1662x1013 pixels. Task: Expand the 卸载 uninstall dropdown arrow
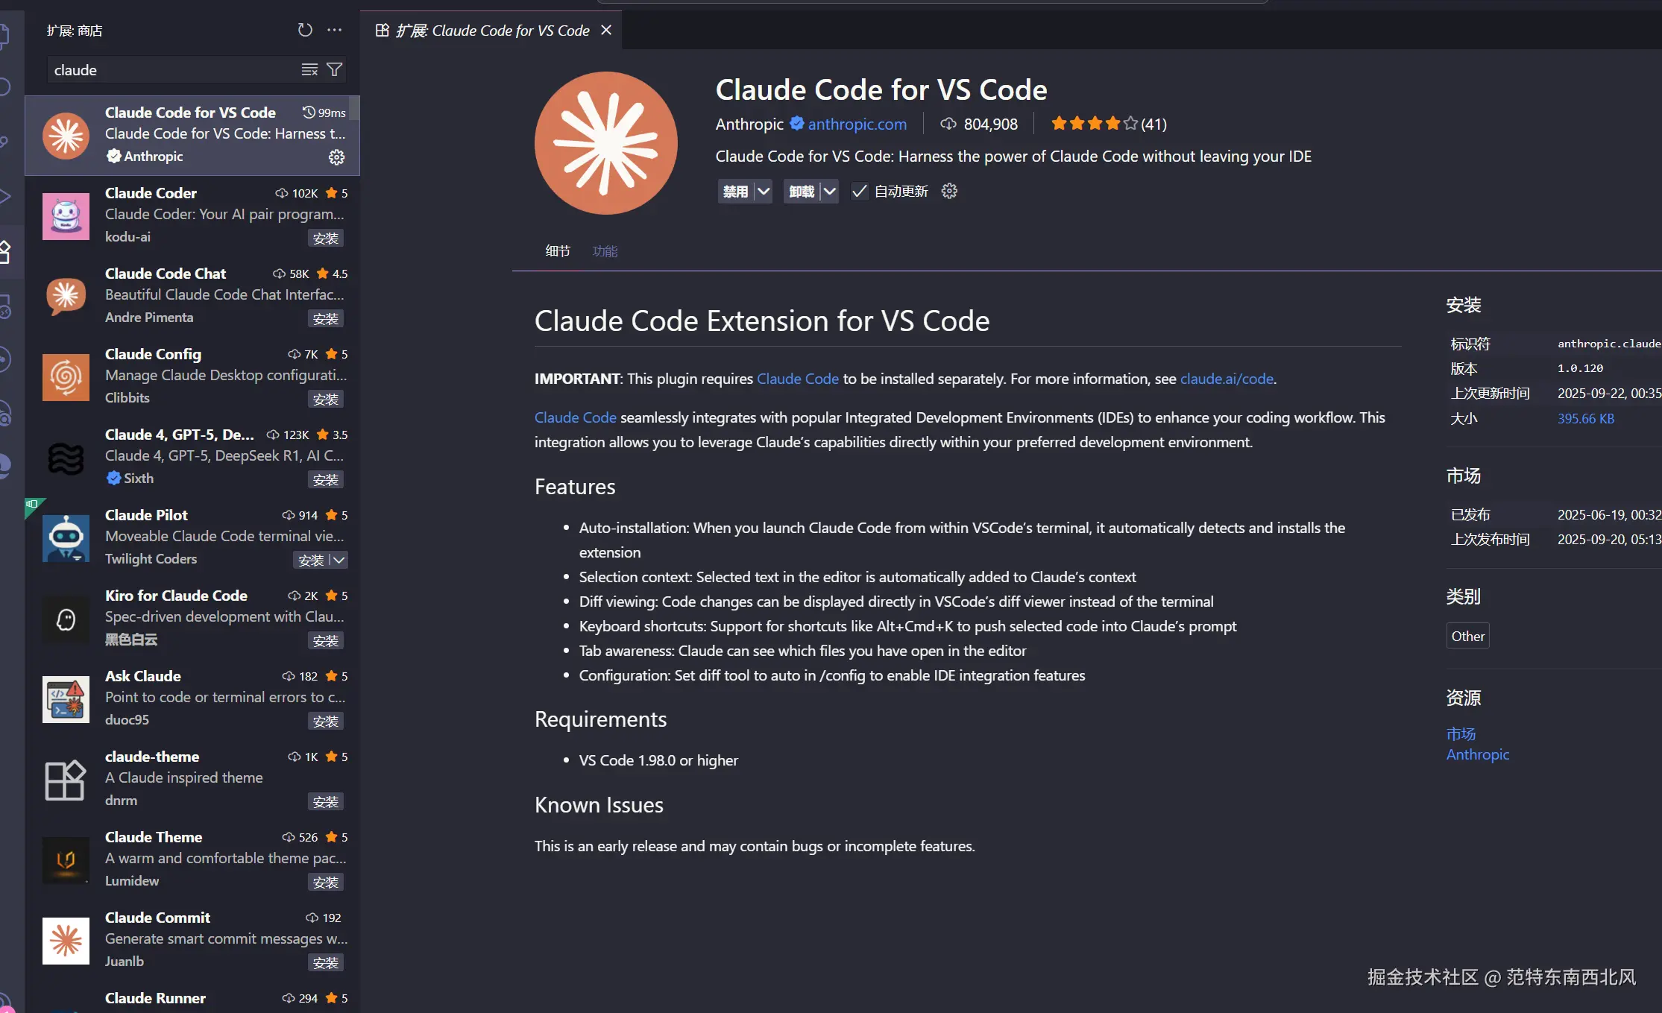click(x=829, y=191)
